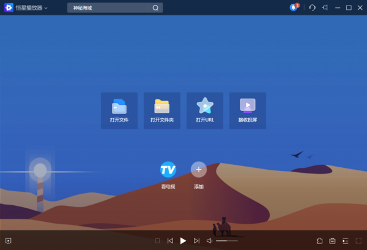Mute the volume speaker icon
This screenshot has width=367, height=250.
[x=209, y=241]
